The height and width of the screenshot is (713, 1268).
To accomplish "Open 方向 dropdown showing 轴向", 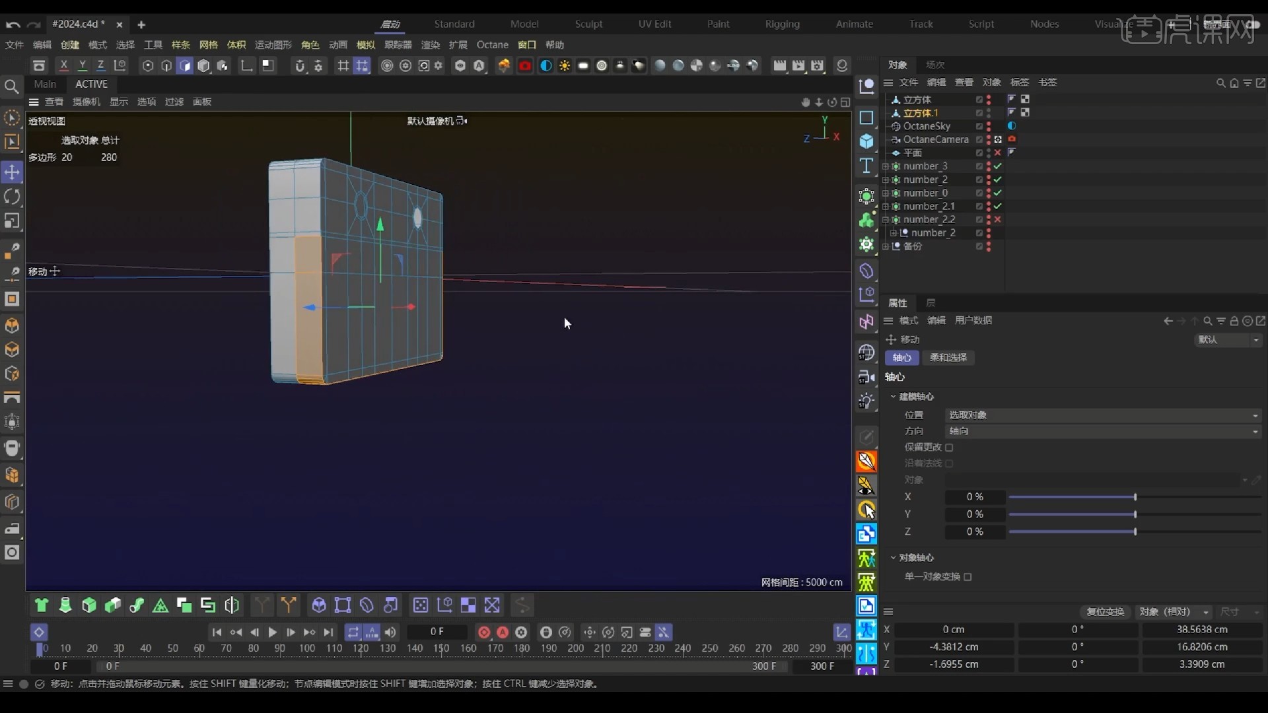I will tap(1103, 431).
